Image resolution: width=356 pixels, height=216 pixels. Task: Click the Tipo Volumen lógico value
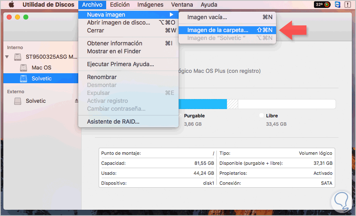[316, 154]
